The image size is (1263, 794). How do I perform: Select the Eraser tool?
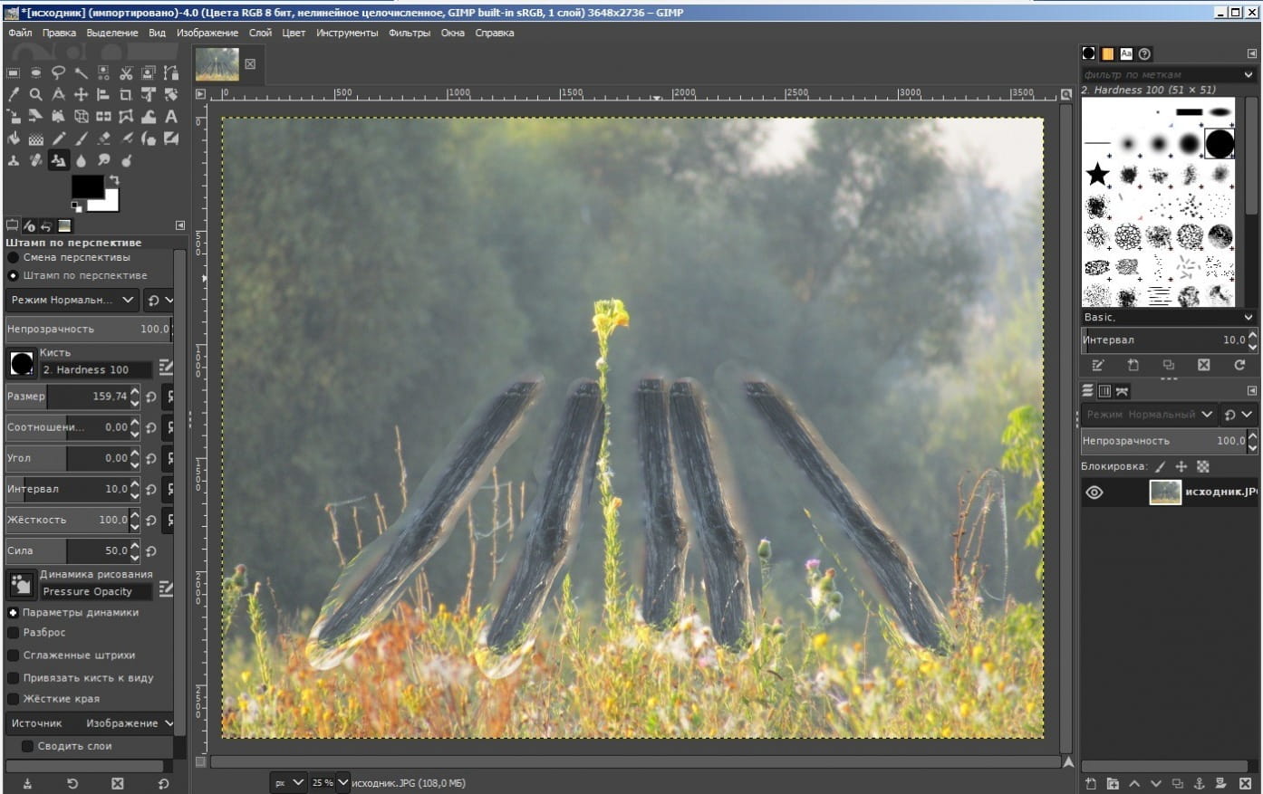103,139
